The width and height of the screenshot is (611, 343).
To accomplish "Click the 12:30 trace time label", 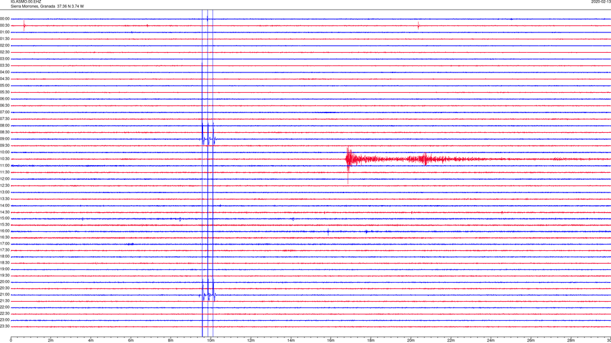I will pos(5,185).
